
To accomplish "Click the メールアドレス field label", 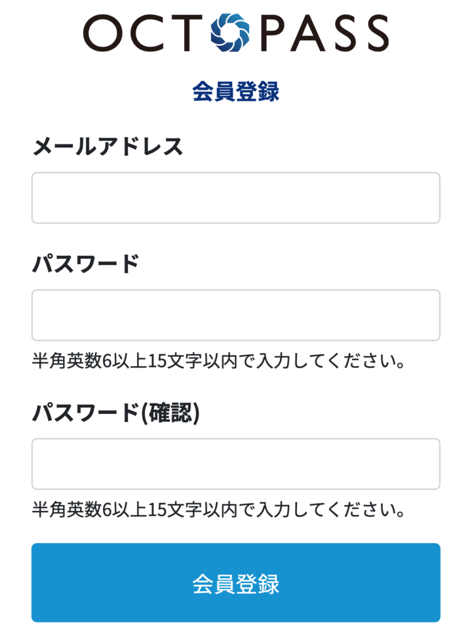I will [x=108, y=146].
